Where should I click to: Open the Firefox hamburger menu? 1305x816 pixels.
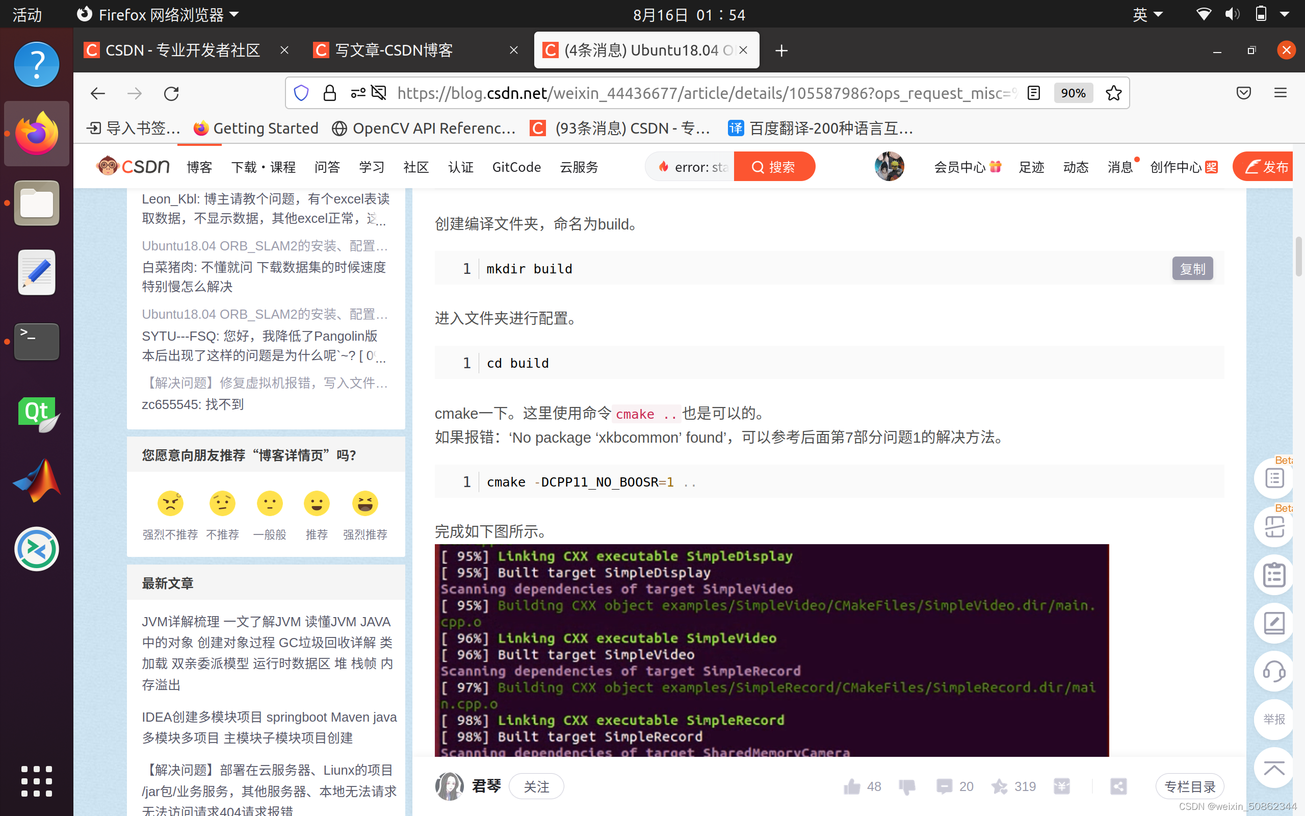1280,93
